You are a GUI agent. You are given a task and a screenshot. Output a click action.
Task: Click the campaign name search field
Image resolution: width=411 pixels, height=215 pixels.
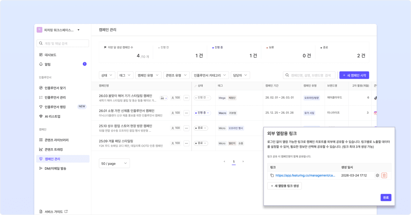[312, 75]
